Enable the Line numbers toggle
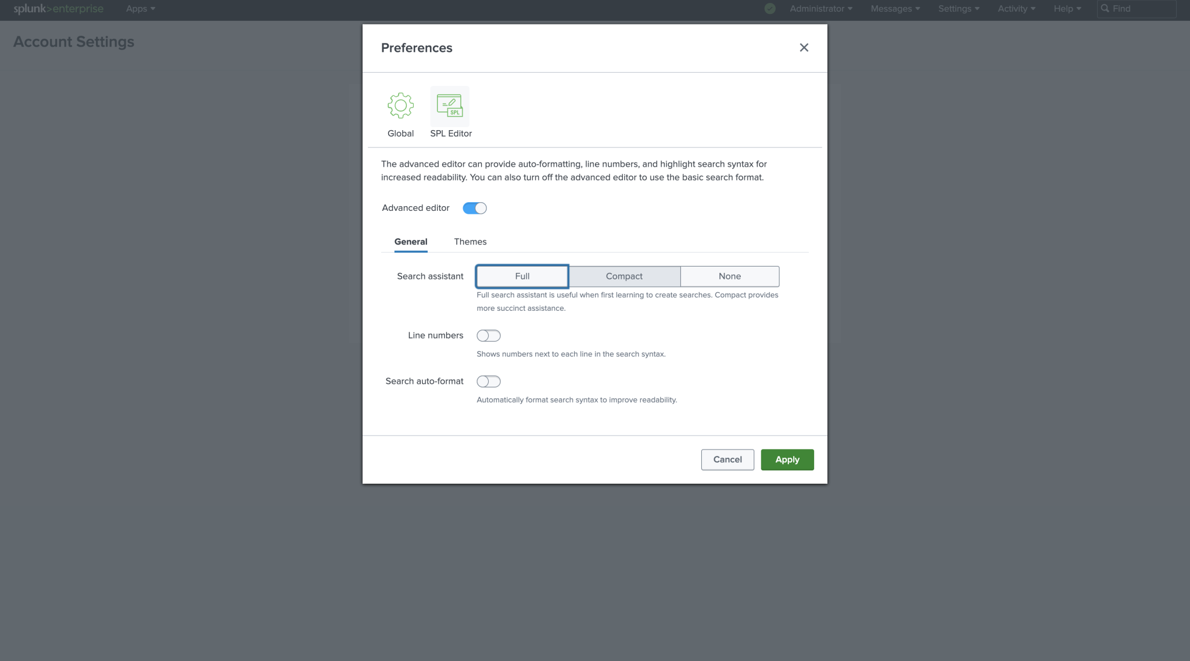Screen dimensions: 1190x661 pos(488,335)
